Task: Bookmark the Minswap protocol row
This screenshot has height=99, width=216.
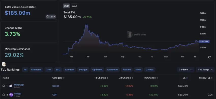Action: click(x=4, y=86)
